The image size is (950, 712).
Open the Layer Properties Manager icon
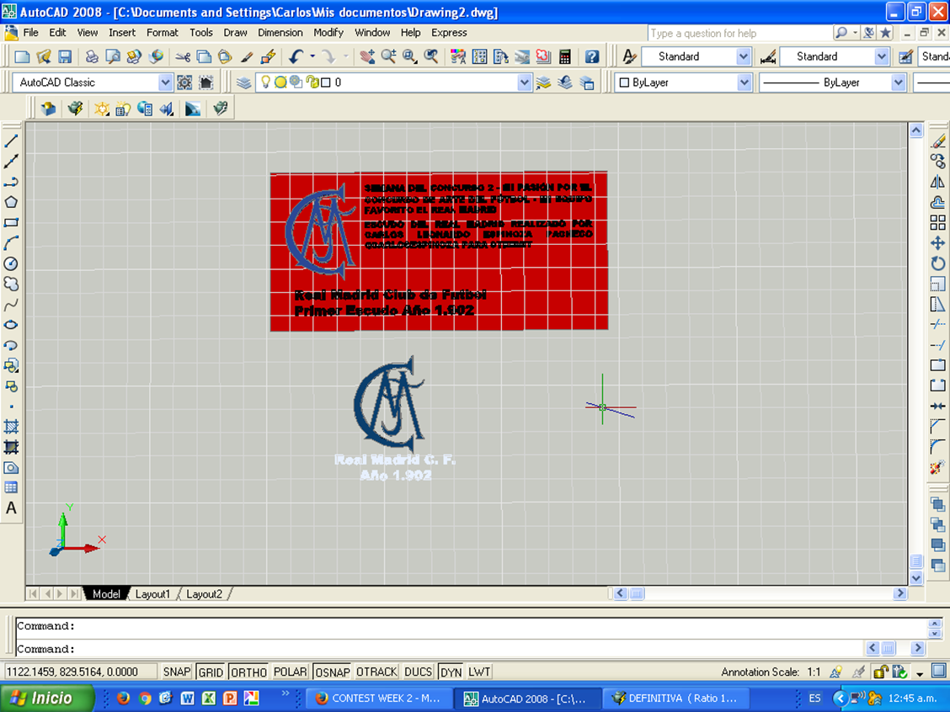click(243, 82)
